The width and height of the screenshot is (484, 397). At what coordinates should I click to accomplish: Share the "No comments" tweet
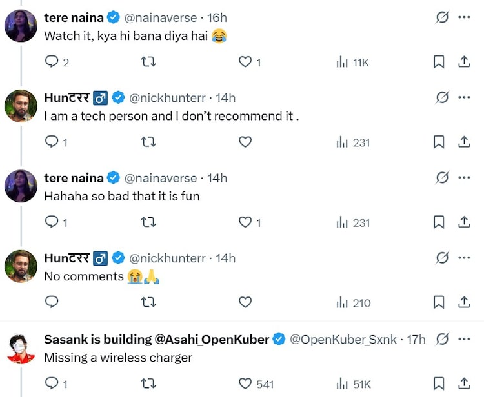click(x=463, y=302)
